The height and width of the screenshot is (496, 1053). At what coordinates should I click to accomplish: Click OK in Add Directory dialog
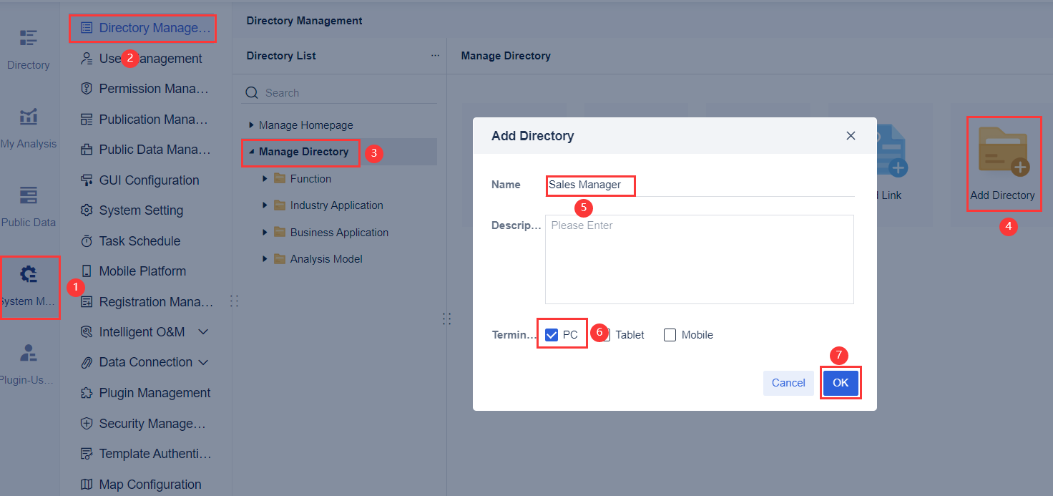point(841,383)
